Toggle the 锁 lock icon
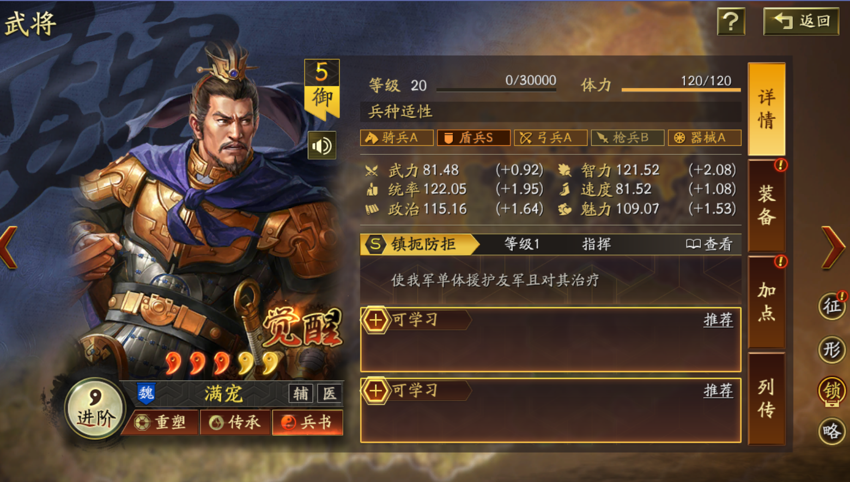 pos(832,391)
